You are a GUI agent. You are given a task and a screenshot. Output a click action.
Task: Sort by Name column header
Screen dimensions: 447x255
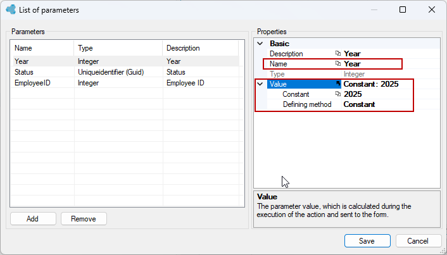click(42, 48)
